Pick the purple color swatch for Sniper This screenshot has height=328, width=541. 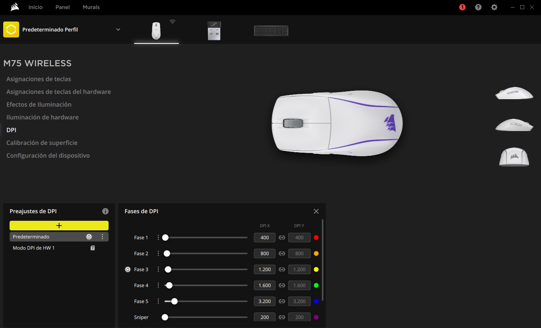coord(316,317)
